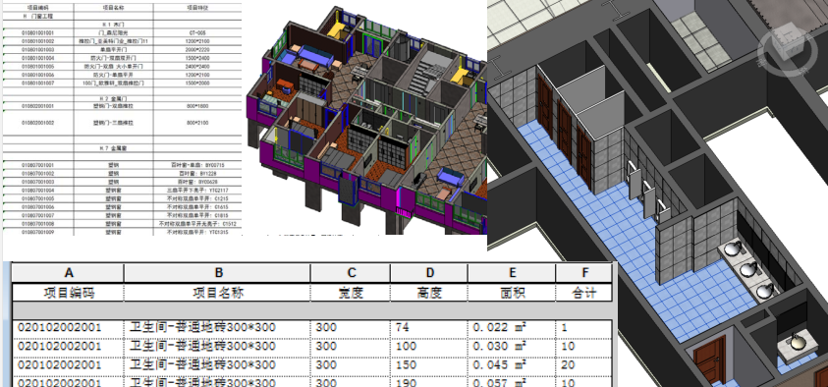Image resolution: width=828 pixels, height=387 pixels.
Task: Click the 800*1800 dimension cell
Action: [196, 106]
